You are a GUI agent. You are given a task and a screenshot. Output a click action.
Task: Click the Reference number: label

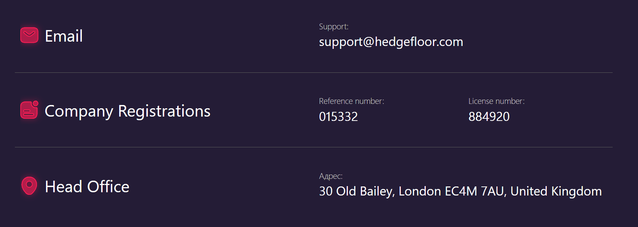click(351, 101)
